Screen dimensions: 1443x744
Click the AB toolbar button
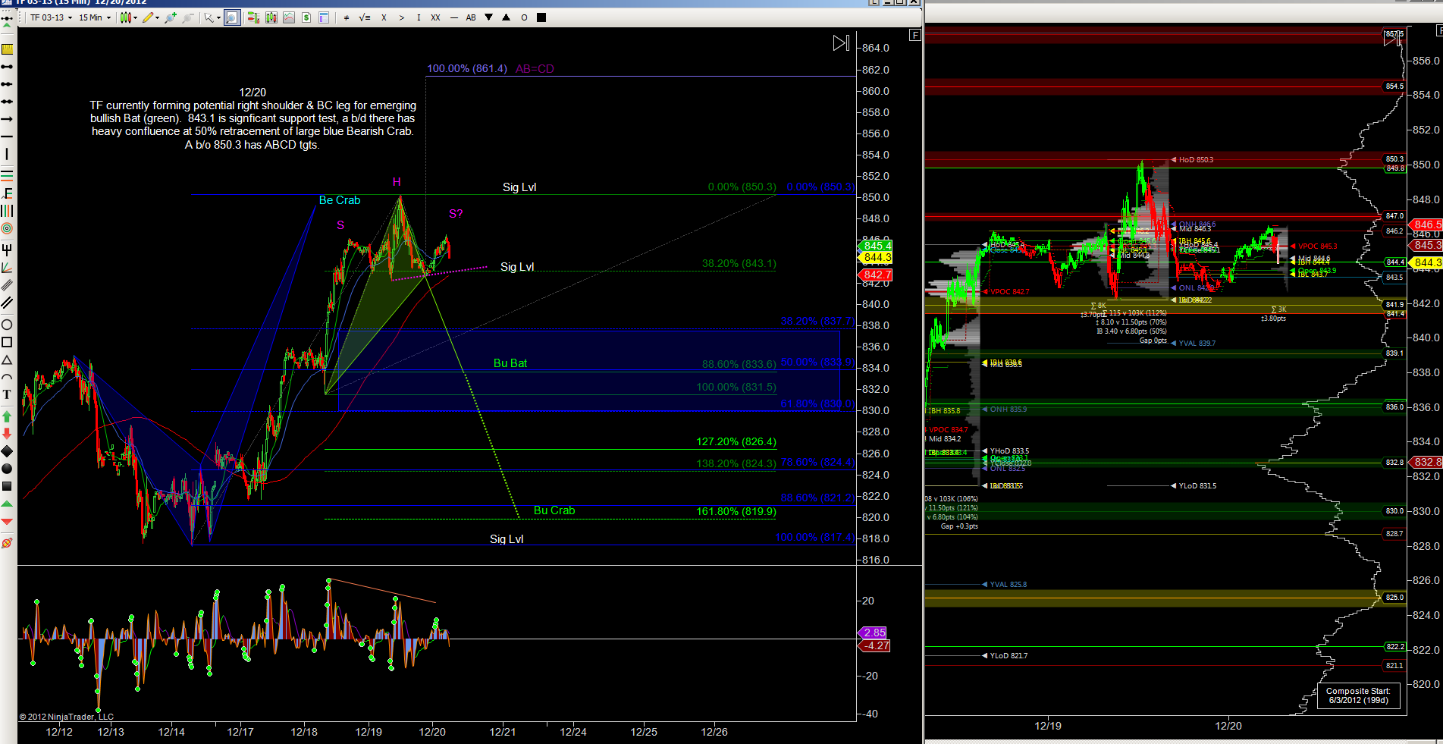(x=471, y=17)
